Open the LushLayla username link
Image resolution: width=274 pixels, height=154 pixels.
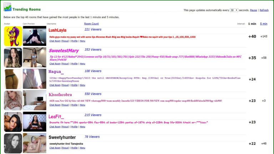(57, 30)
